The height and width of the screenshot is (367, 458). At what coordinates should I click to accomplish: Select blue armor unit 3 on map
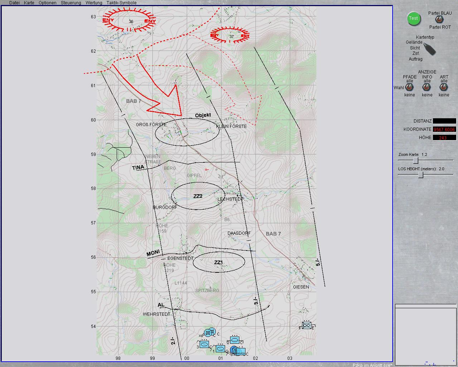tap(204, 344)
